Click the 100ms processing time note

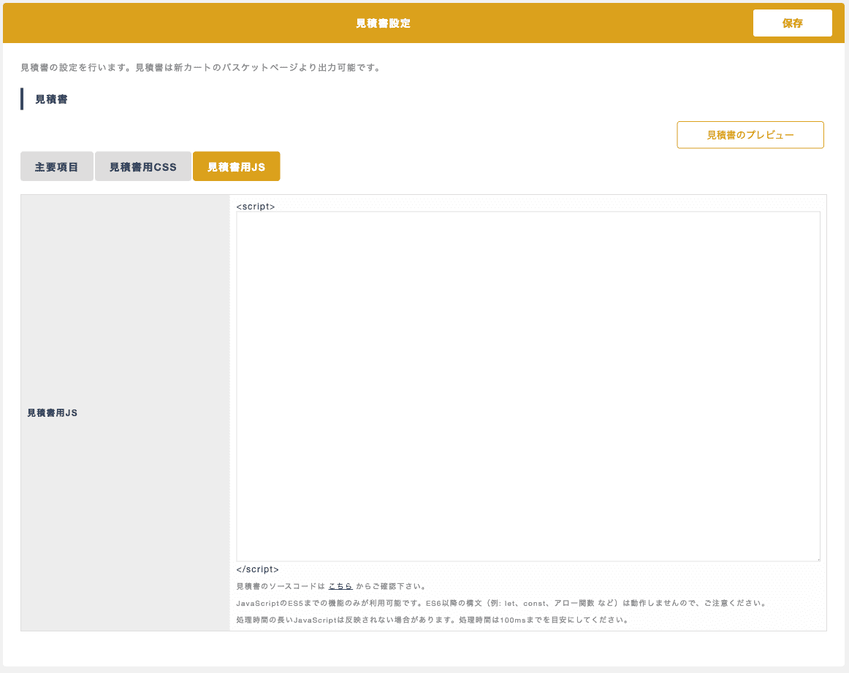[433, 620]
